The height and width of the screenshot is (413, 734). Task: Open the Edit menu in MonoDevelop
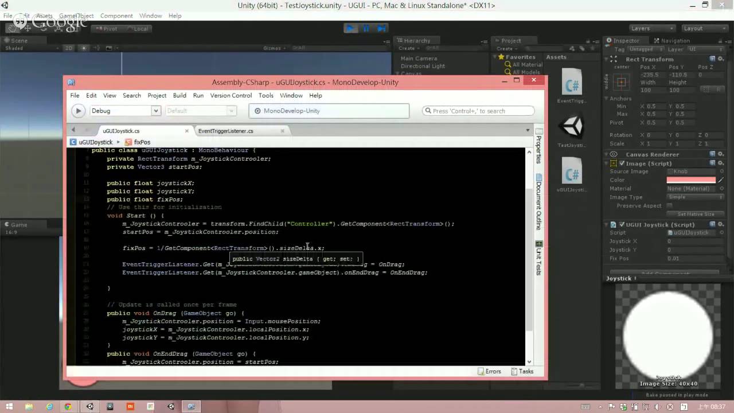coord(91,95)
